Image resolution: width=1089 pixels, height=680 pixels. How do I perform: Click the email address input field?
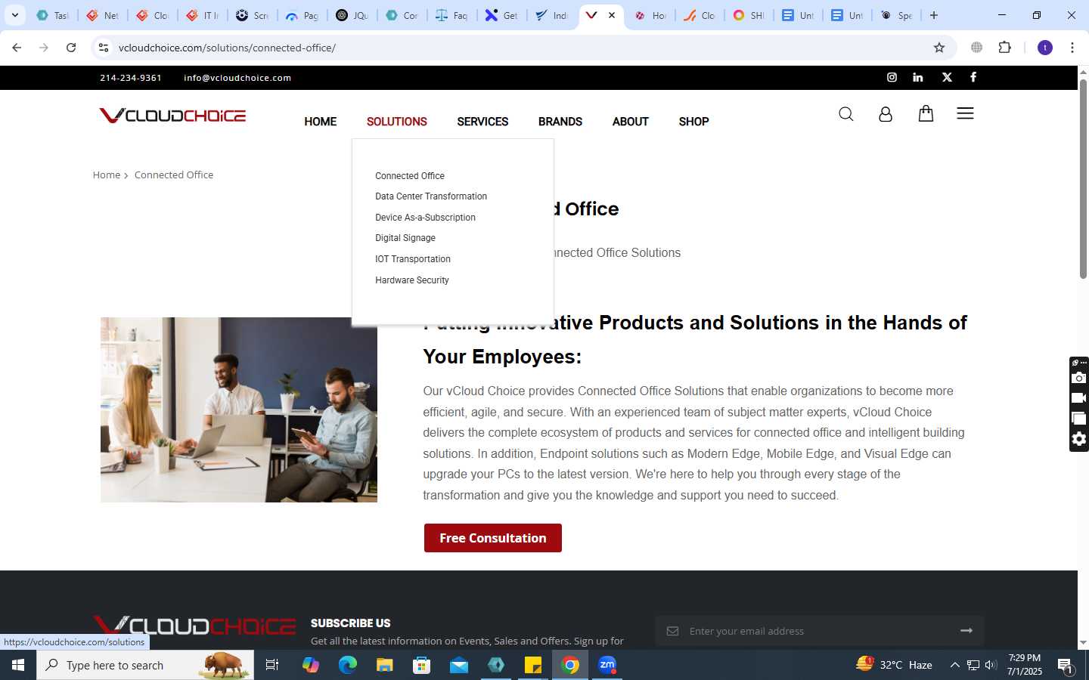[x=821, y=631]
